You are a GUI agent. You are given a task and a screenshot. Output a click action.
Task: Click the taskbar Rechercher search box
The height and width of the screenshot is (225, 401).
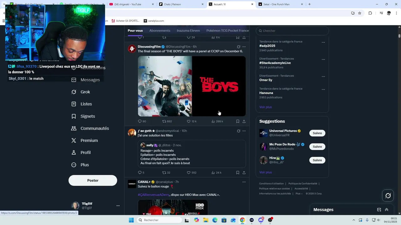pos(159,220)
